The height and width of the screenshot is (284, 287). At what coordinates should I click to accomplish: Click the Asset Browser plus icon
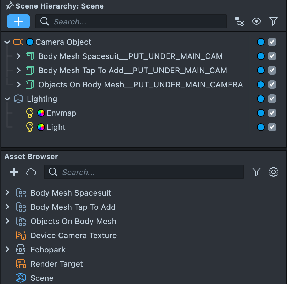tap(14, 172)
